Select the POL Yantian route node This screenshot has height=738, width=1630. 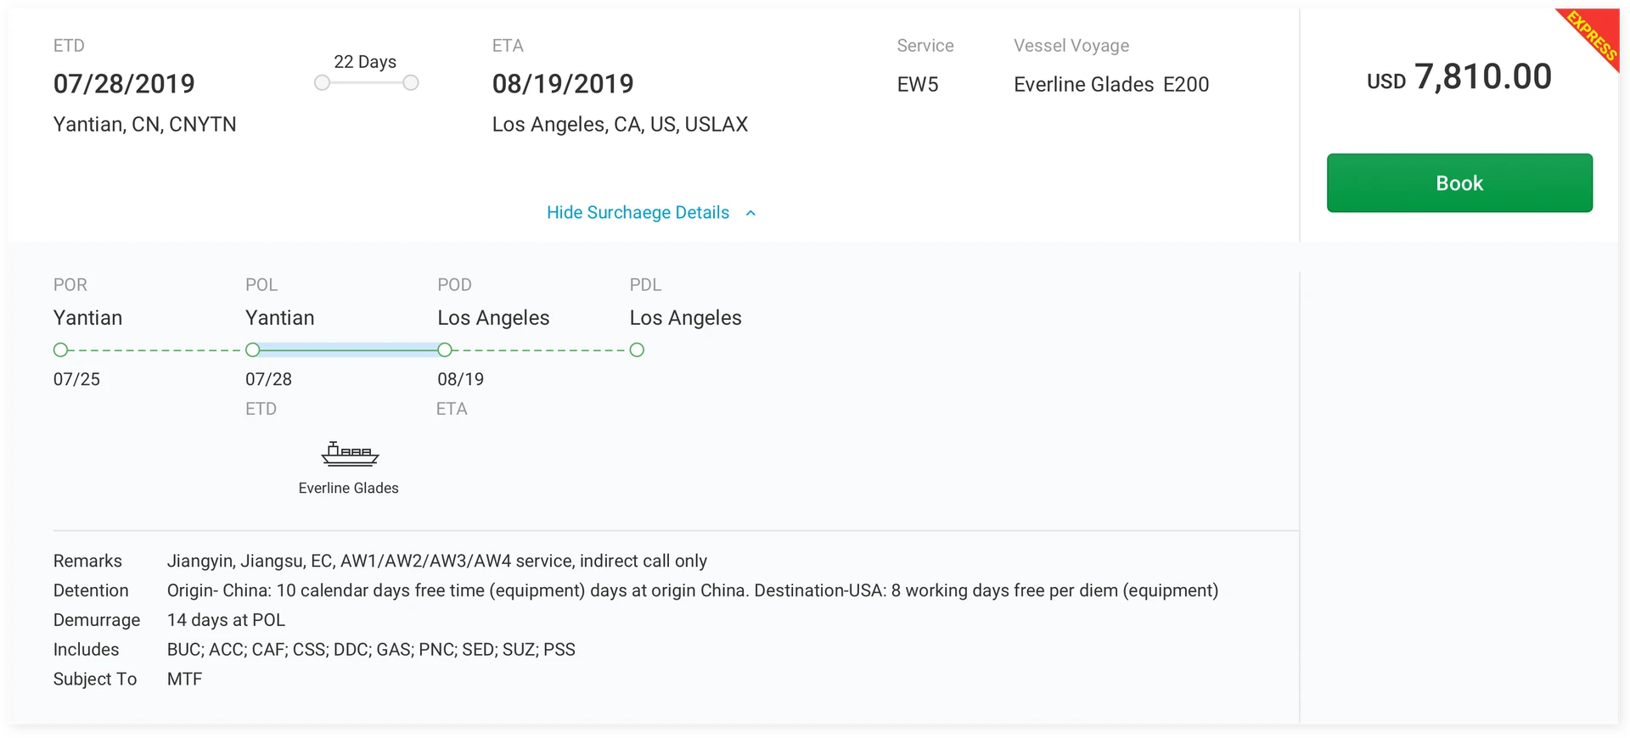point(252,350)
